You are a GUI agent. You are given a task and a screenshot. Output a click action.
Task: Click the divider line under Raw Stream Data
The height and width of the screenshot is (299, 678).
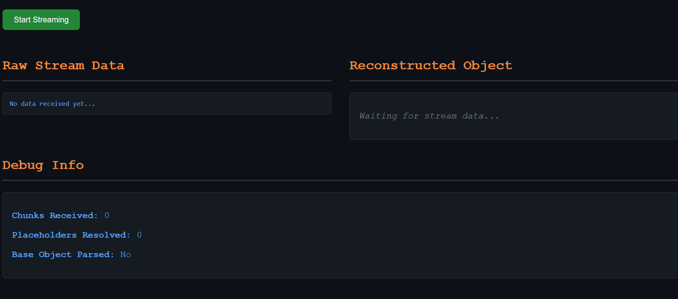click(x=167, y=81)
